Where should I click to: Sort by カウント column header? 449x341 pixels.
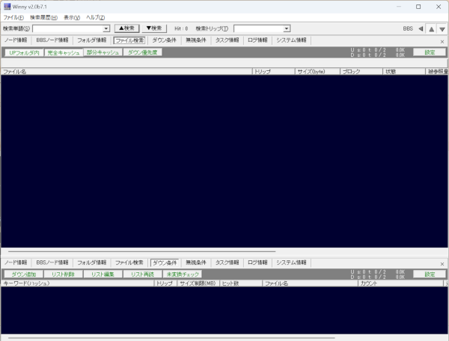(x=400, y=283)
